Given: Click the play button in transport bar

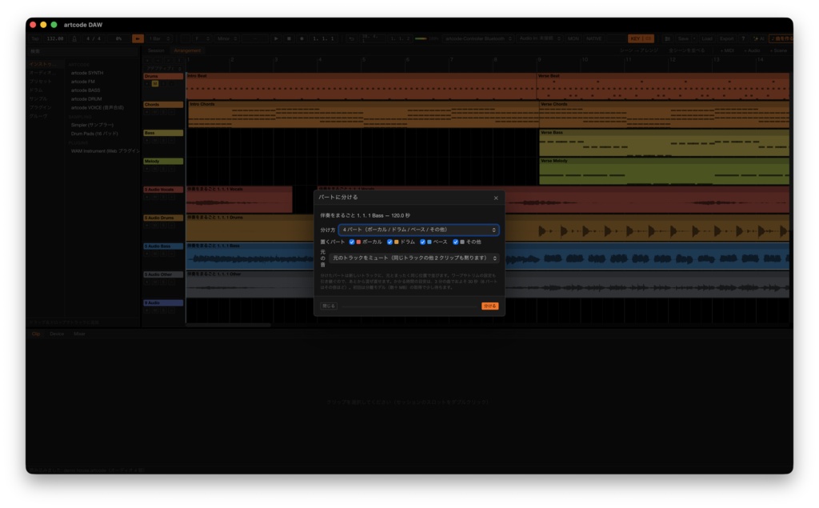Looking at the screenshot, I should [276, 38].
